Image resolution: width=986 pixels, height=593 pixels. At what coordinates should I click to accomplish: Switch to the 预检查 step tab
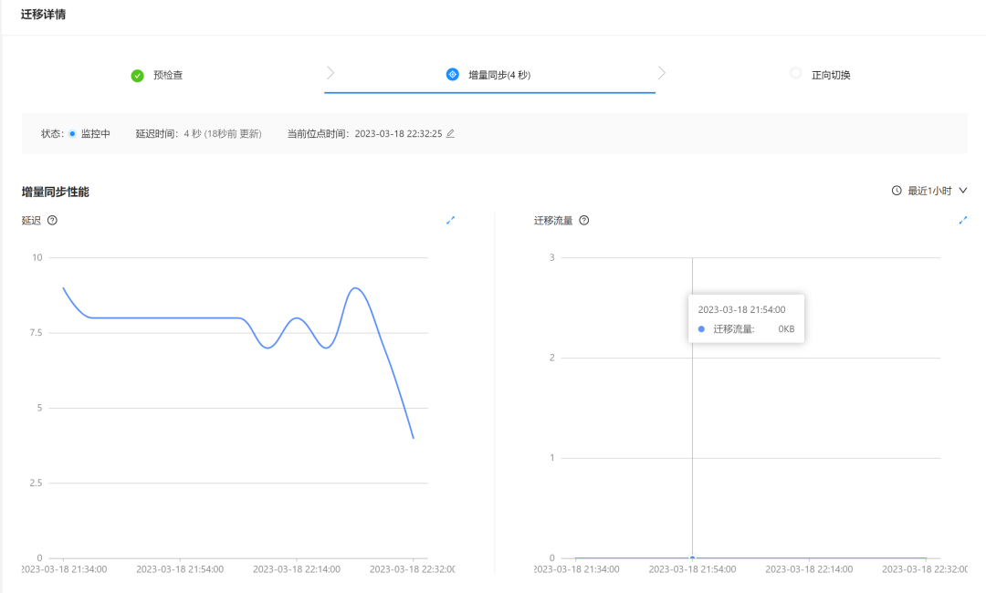pos(157,76)
